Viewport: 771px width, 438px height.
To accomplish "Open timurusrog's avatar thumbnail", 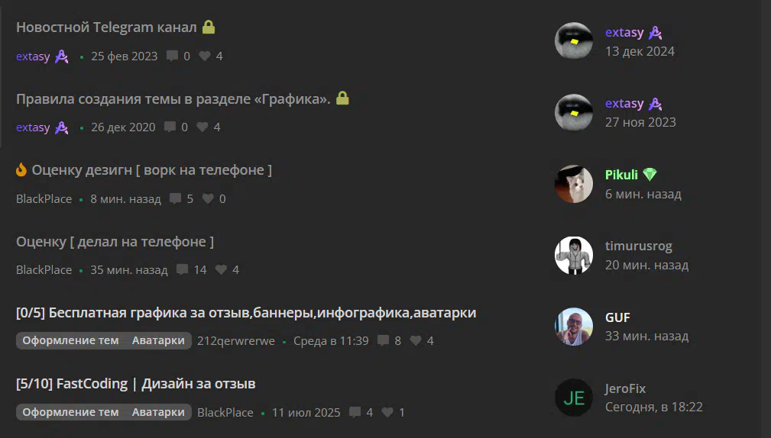I will coord(574,256).
